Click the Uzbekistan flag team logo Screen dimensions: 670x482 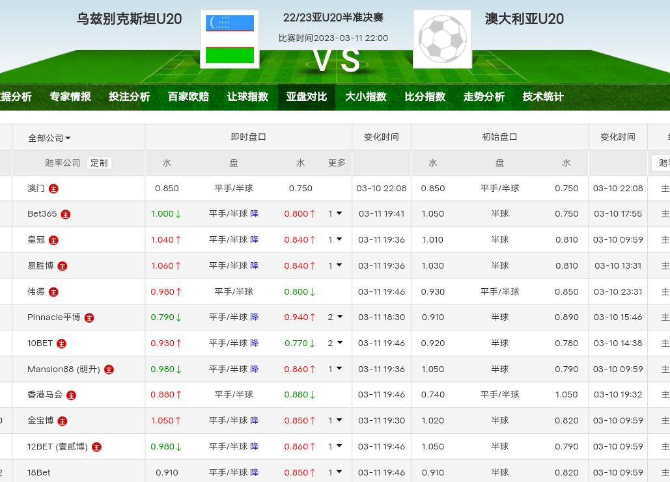pyautogui.click(x=229, y=39)
